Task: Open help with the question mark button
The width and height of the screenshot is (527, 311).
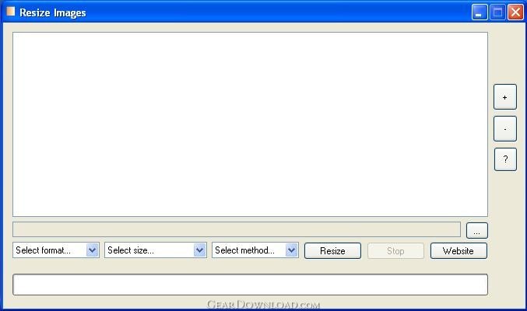Action: (x=505, y=159)
